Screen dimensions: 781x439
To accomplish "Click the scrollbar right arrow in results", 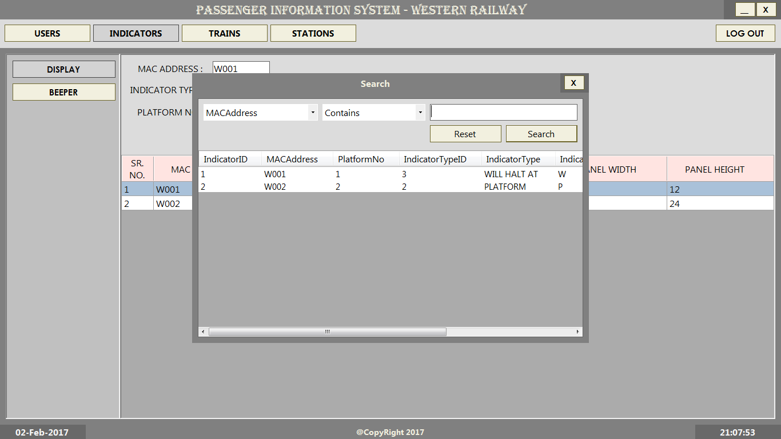I will click(x=577, y=332).
